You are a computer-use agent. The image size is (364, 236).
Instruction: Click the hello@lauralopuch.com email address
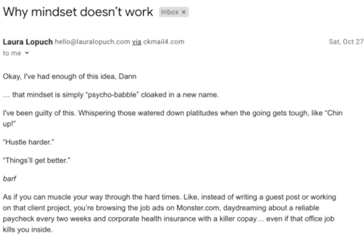tap(92, 42)
